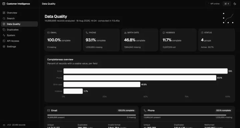The width and height of the screenshot is (240, 128).
Task: Click the pie chart icon on STATUS card
Action: (202, 33)
